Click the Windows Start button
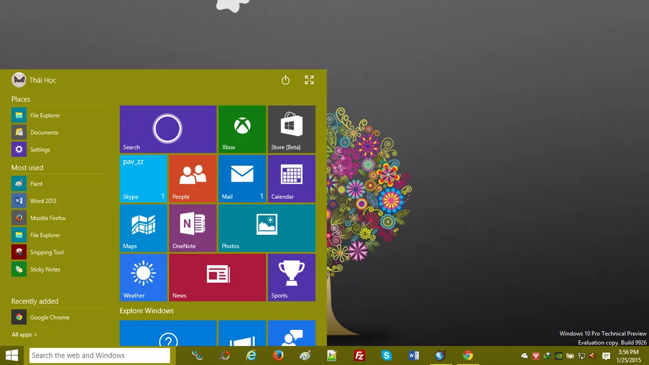This screenshot has height=365, width=649. (x=12, y=355)
